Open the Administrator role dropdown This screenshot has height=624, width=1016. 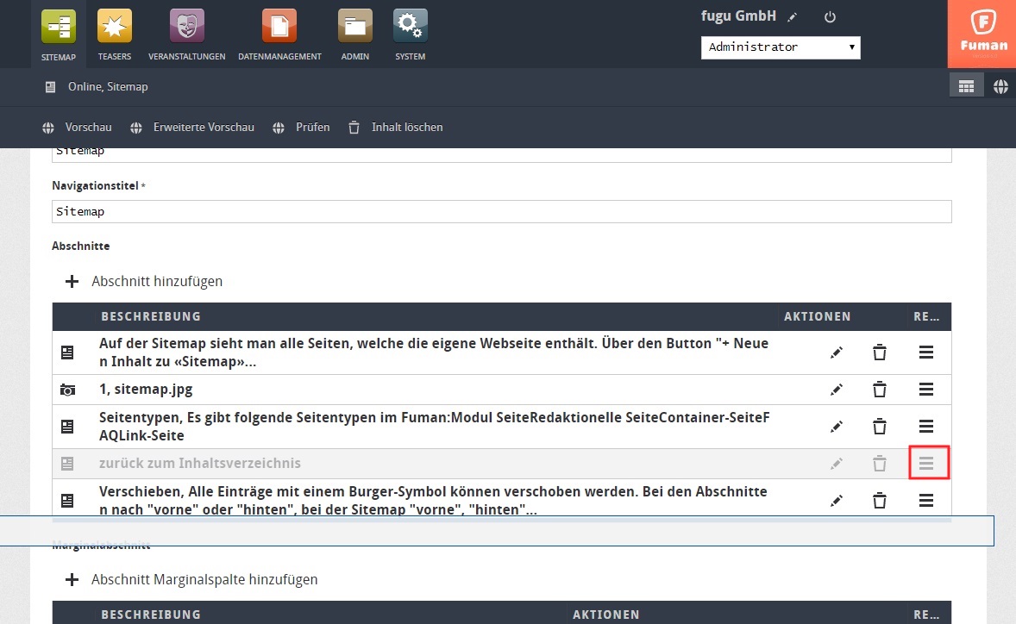(x=781, y=47)
